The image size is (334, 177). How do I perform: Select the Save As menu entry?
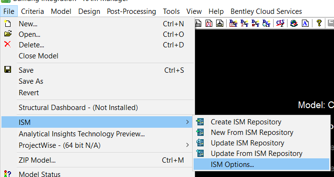98,81
